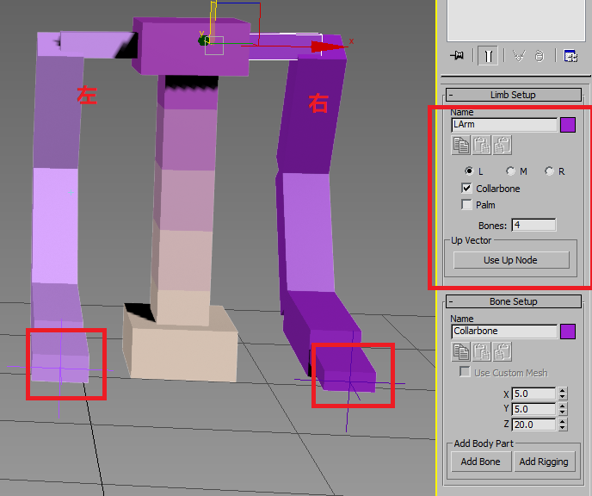The image size is (592, 496).
Task: Click the empty modifier stack list box
Action: pos(516,20)
